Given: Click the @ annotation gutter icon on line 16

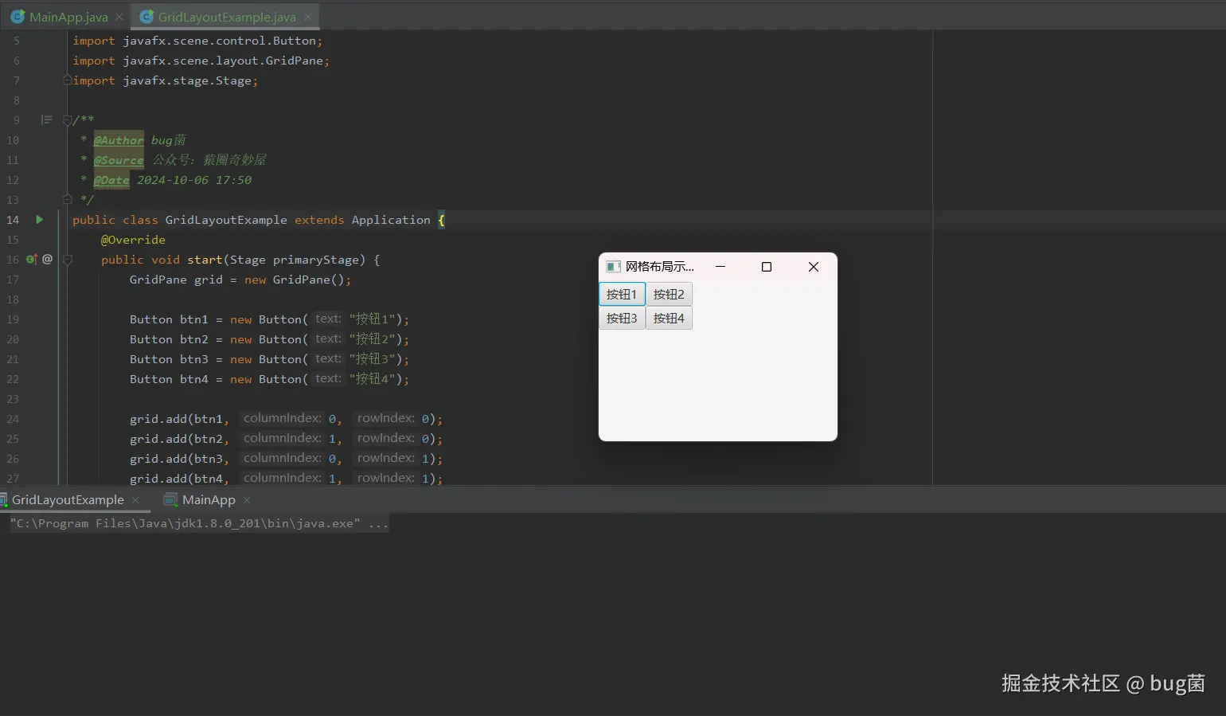Looking at the screenshot, I should 47,260.
